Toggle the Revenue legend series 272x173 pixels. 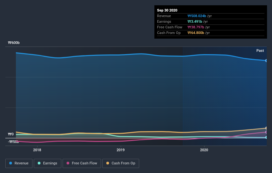click(x=19, y=163)
